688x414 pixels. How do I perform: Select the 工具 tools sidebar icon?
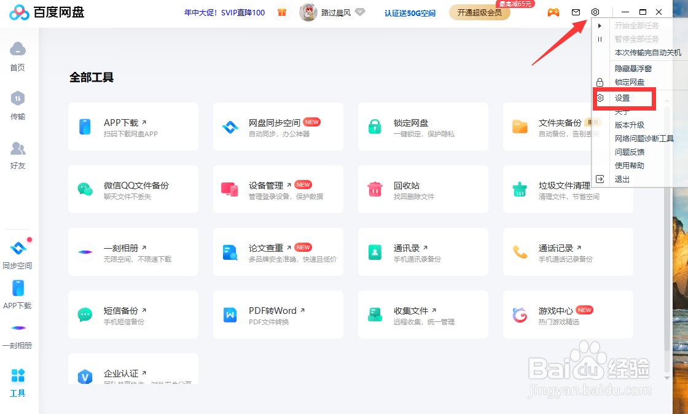coord(18,383)
